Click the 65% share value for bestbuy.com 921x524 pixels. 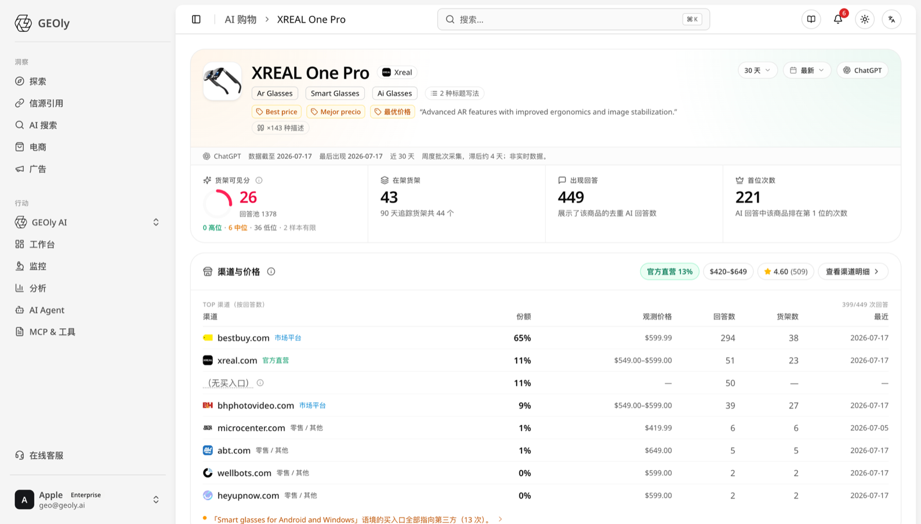point(522,338)
